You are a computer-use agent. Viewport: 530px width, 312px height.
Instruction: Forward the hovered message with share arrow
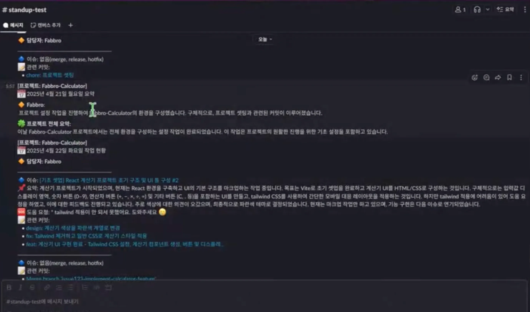[498, 77]
